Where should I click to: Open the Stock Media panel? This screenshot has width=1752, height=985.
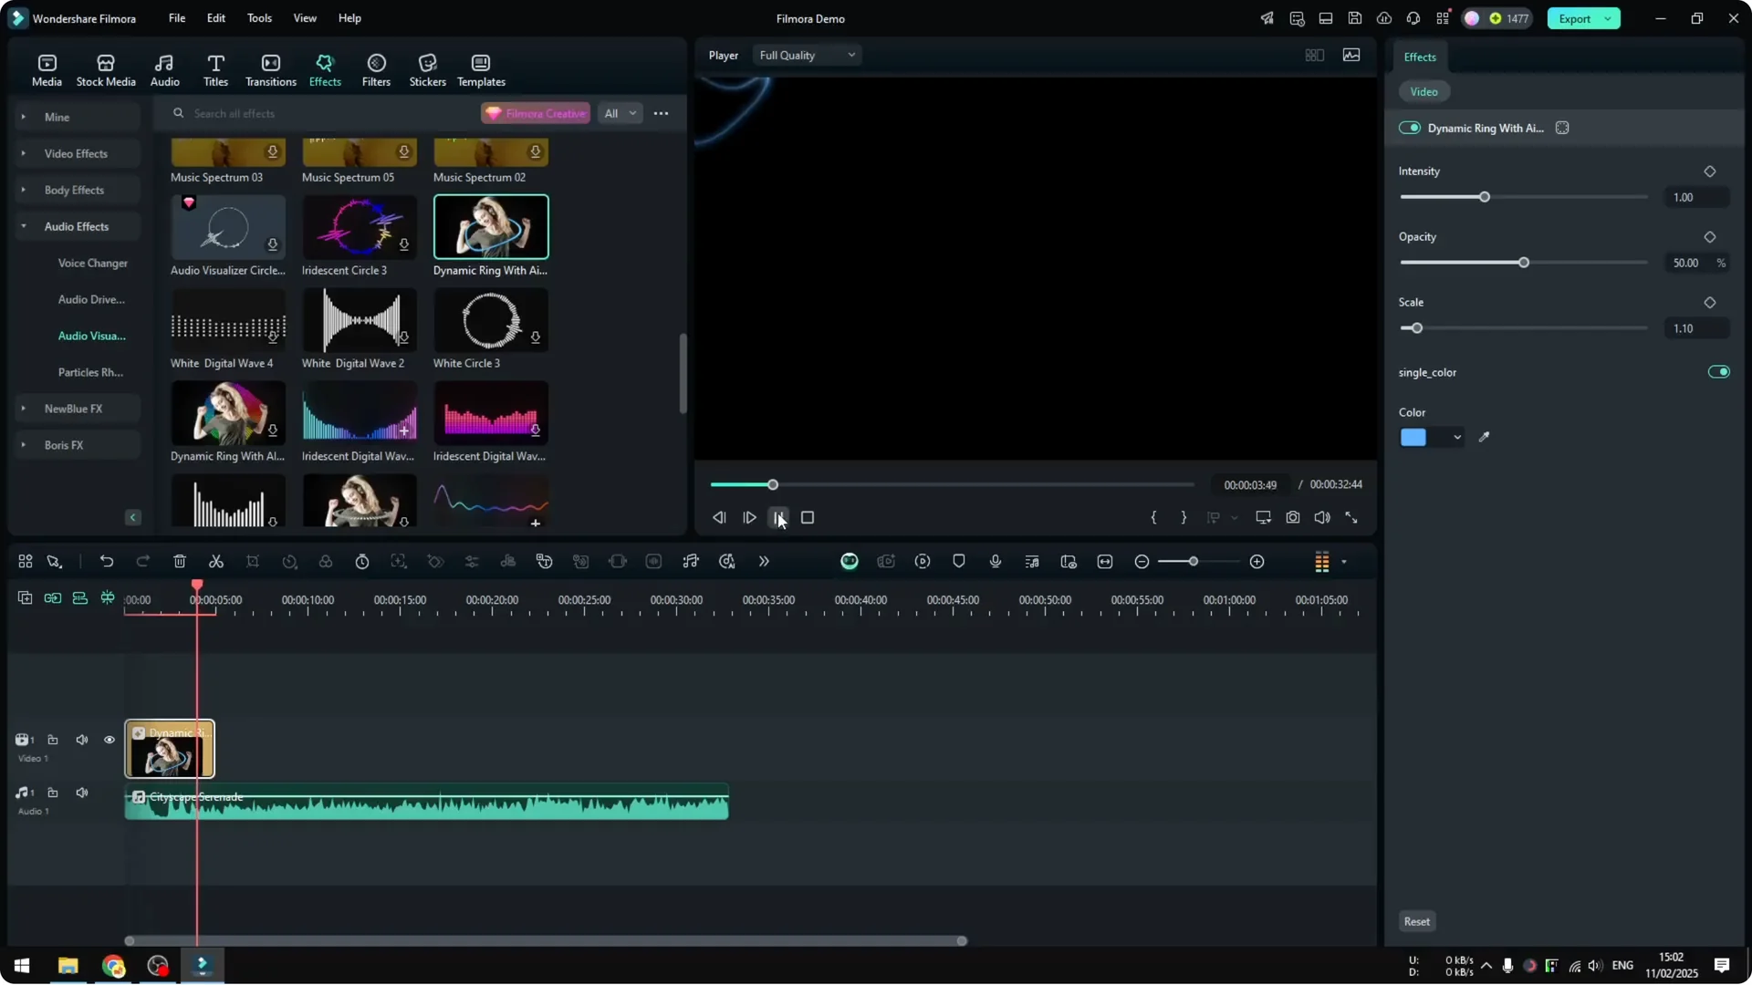click(x=105, y=68)
